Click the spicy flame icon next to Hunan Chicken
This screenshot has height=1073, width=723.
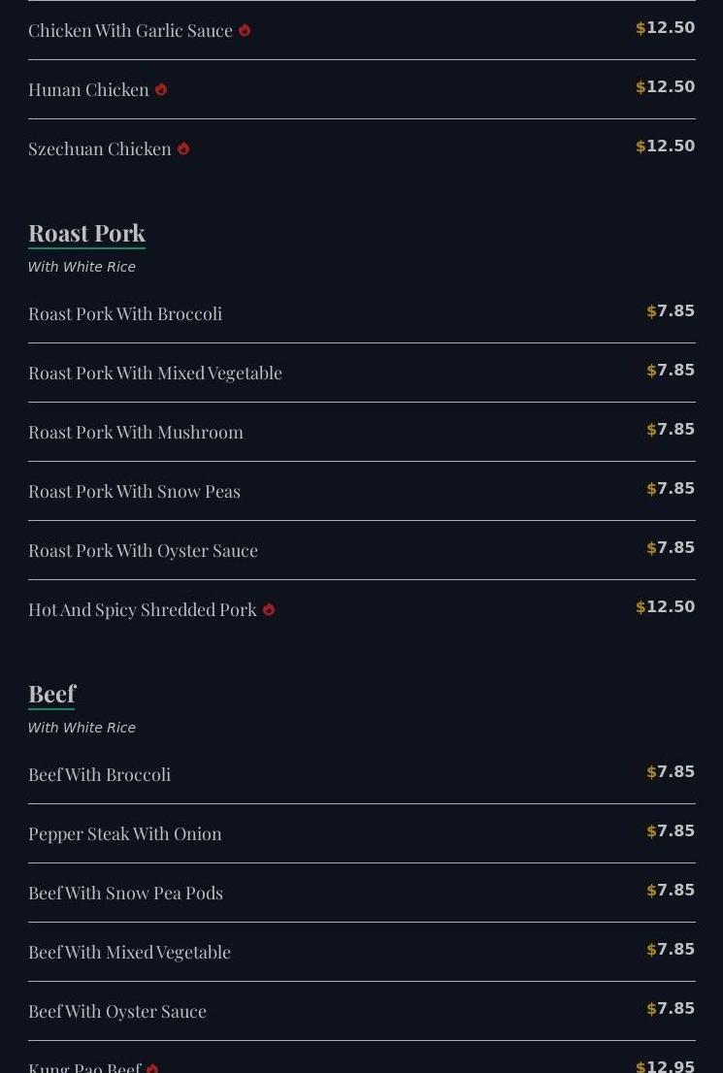coord(161,89)
